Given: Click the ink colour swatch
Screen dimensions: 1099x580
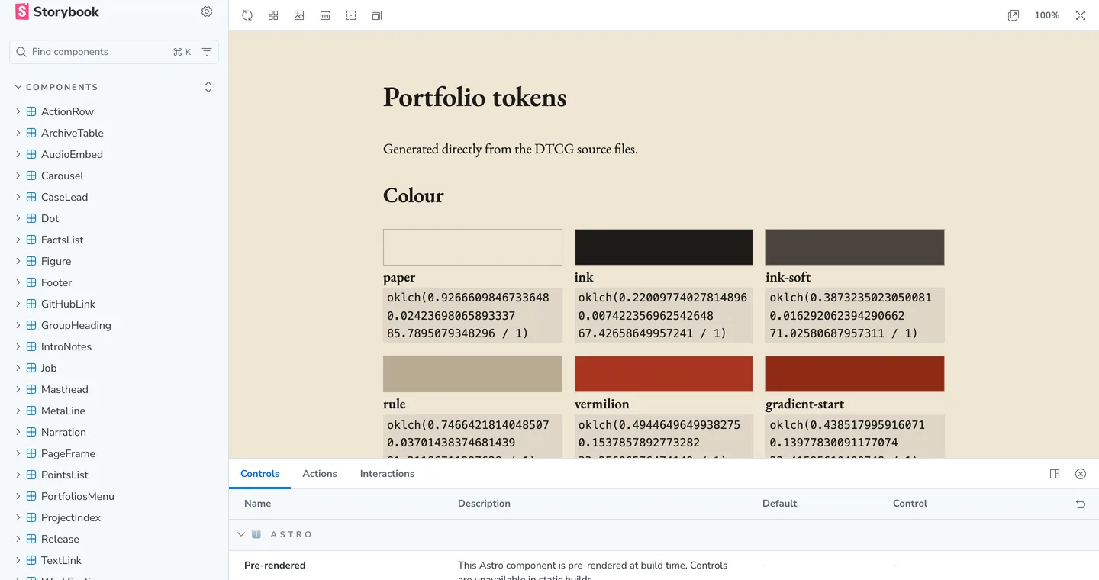Looking at the screenshot, I should pyautogui.click(x=664, y=247).
